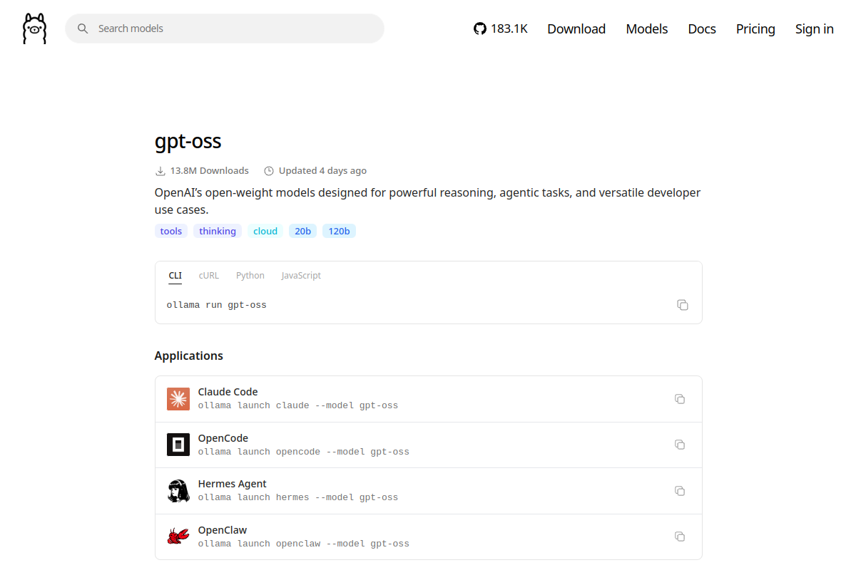Click the Applications heading
856x570 pixels.
pos(189,356)
